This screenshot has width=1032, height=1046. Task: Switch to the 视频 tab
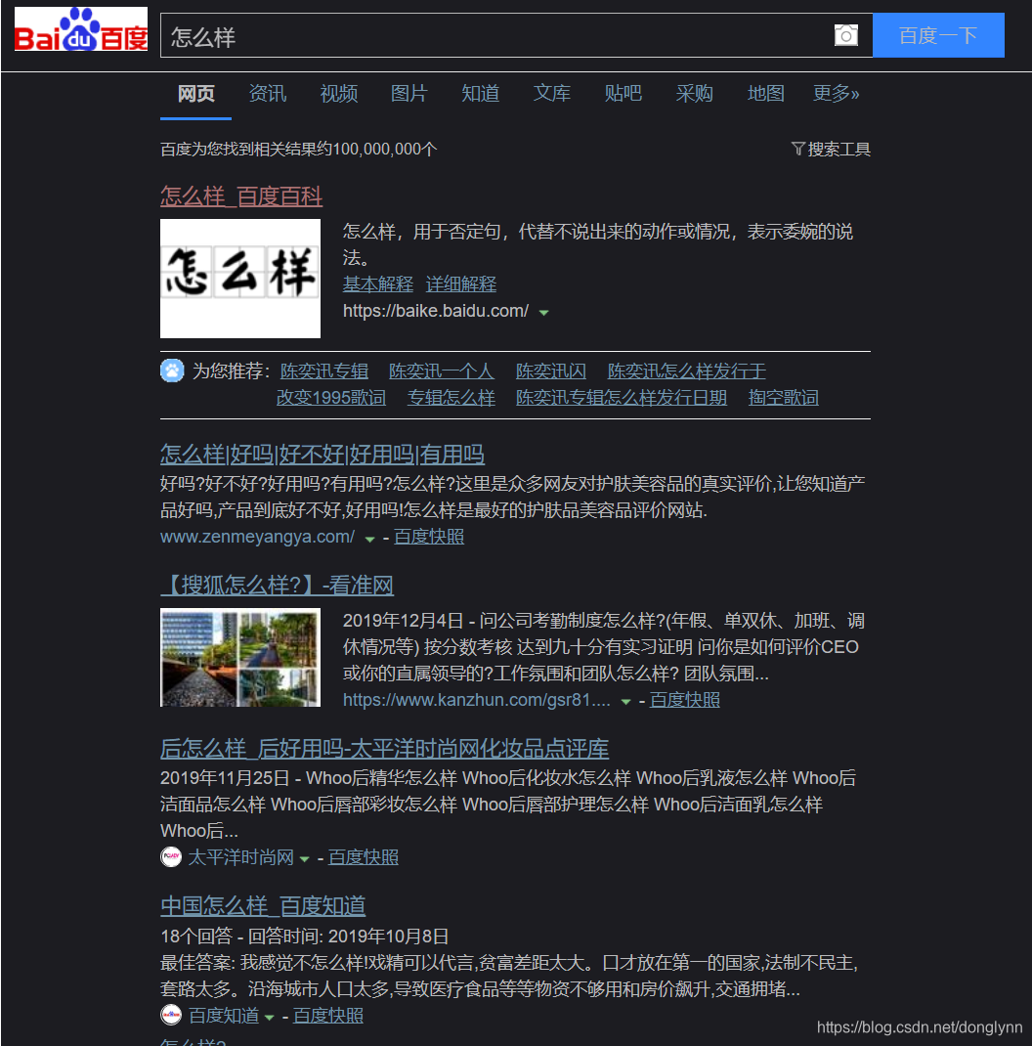(339, 94)
